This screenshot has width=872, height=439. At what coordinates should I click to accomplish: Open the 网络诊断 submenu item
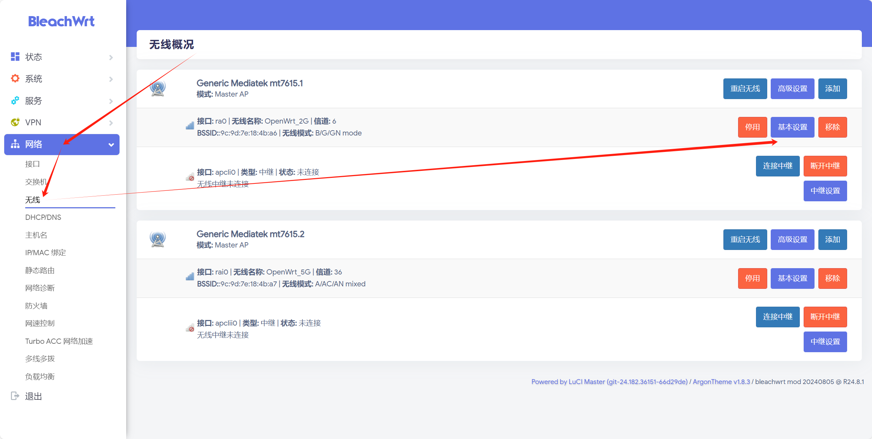tap(40, 288)
